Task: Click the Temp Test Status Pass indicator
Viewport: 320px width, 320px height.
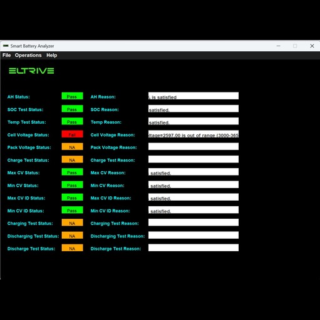Action: [x=72, y=121]
